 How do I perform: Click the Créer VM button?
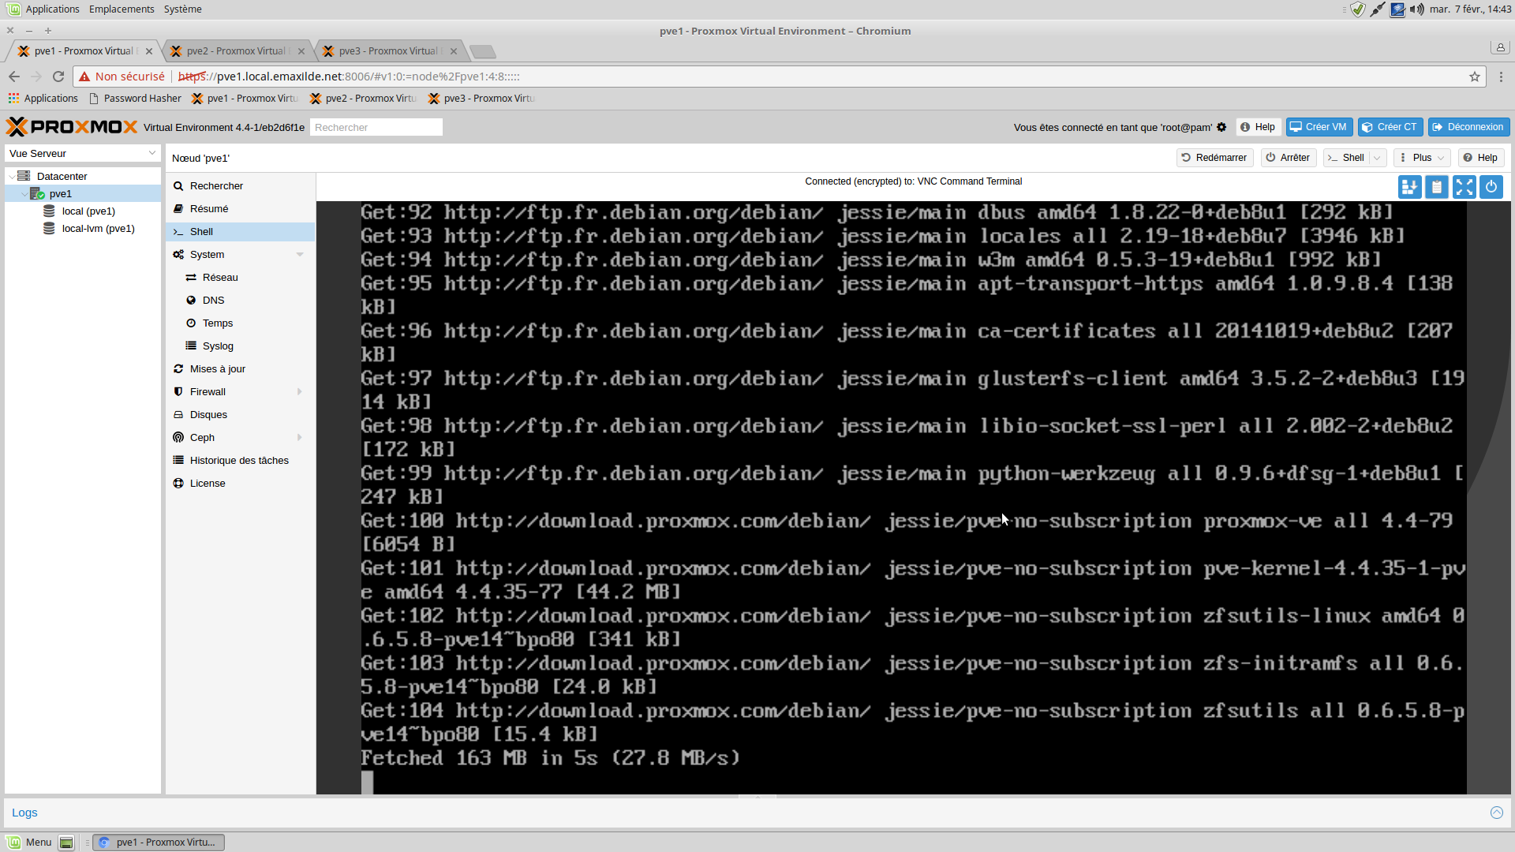coord(1319,127)
